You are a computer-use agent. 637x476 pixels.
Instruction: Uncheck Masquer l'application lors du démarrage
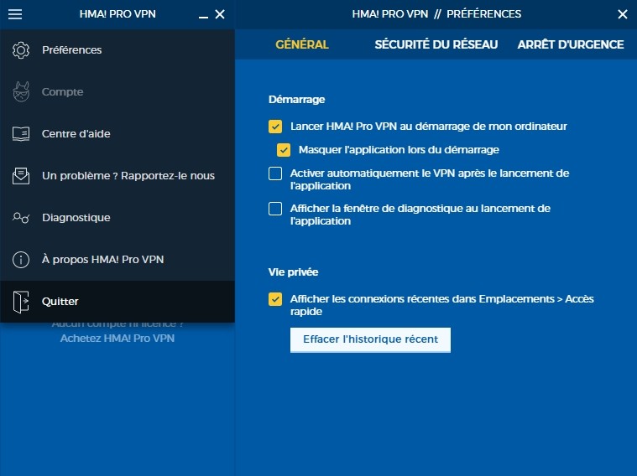(284, 150)
